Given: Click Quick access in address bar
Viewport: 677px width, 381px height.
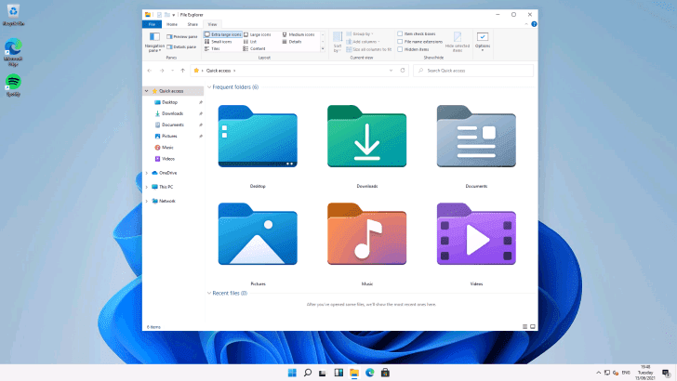Looking at the screenshot, I should coord(218,71).
